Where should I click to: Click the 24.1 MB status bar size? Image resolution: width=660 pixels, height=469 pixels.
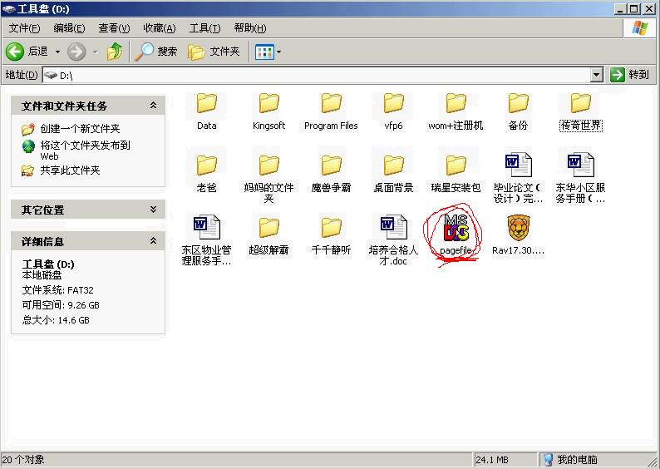coord(491,460)
